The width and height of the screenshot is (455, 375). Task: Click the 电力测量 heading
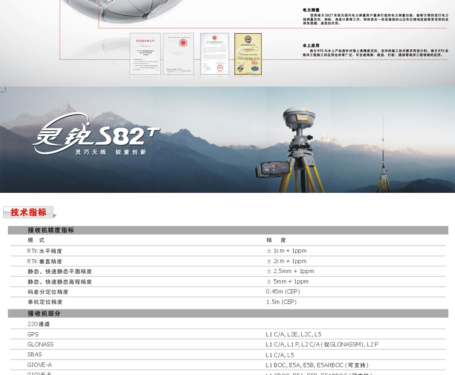click(311, 10)
